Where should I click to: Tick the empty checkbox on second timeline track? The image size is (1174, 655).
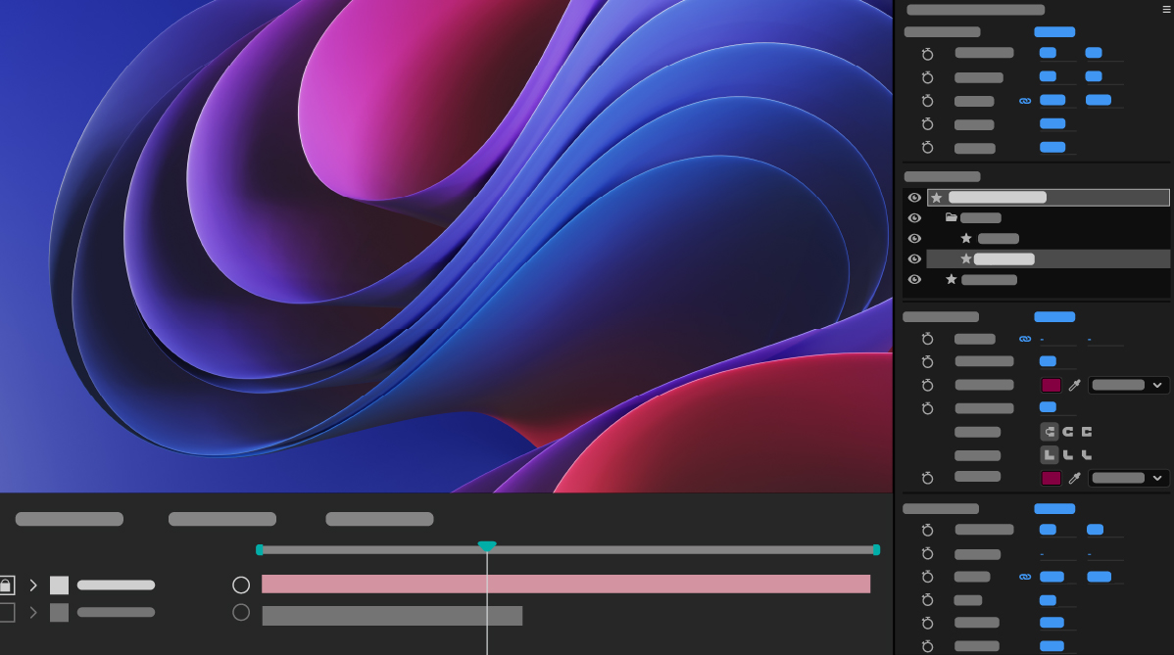coord(7,612)
